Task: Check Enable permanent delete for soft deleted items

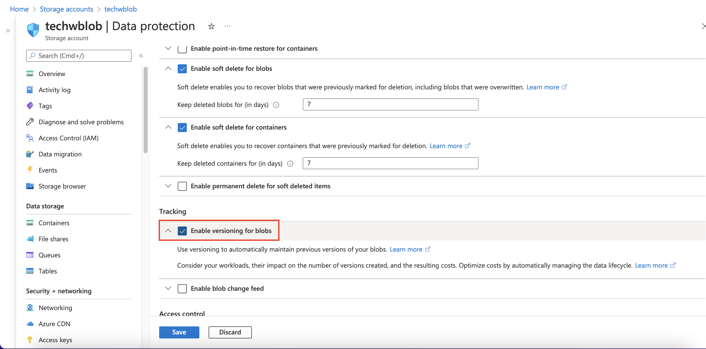Action: click(182, 186)
